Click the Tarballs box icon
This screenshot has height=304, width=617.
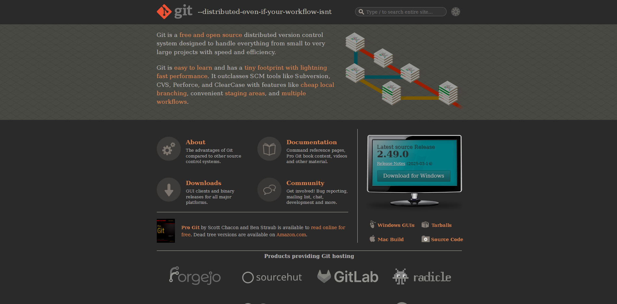click(x=425, y=225)
